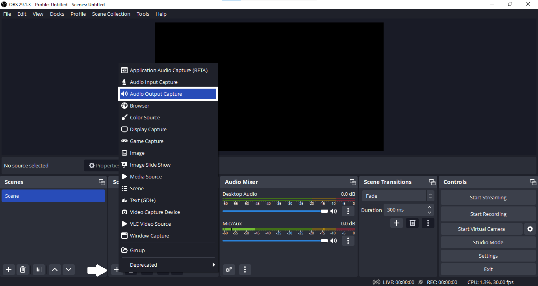Image resolution: width=538 pixels, height=286 pixels.
Task: Open the File menu
Action: click(x=7, y=14)
